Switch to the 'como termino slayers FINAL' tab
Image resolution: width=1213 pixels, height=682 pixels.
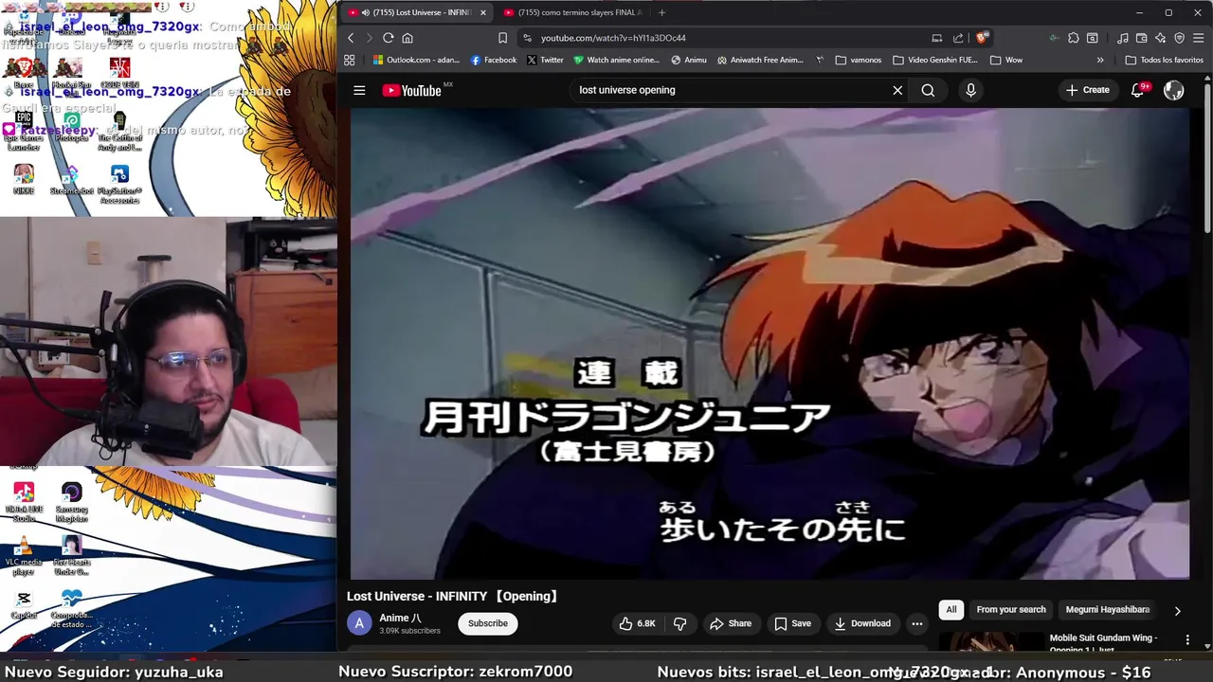click(571, 12)
